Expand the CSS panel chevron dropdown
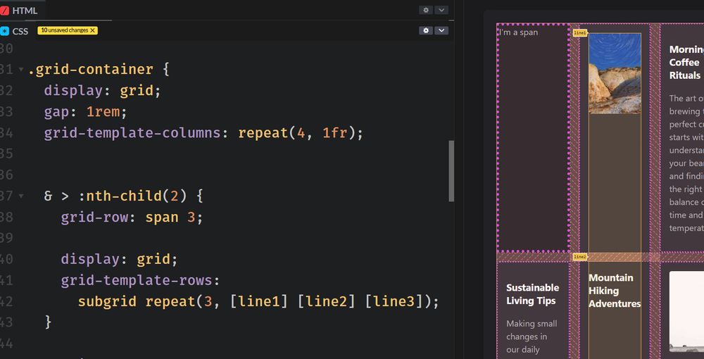The height and width of the screenshot is (359, 704). 441,30
